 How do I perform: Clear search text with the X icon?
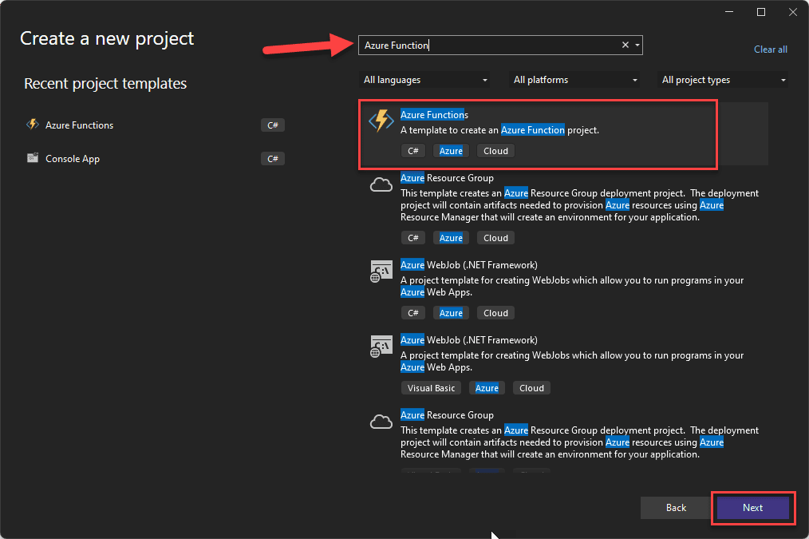(x=625, y=46)
